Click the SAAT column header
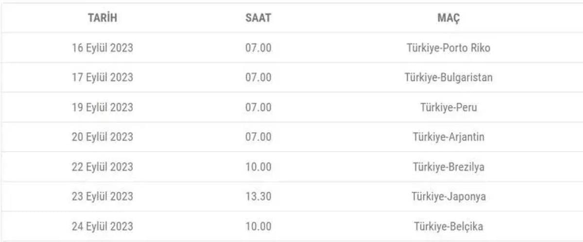The height and width of the screenshot is (242, 583). coord(258,18)
